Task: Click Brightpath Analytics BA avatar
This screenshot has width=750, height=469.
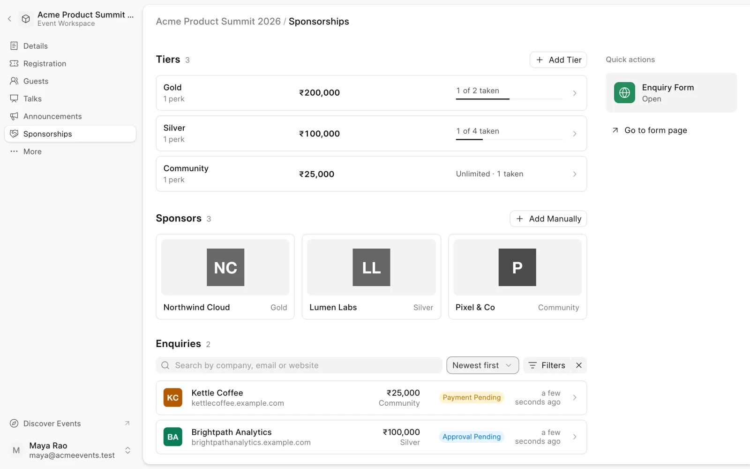Action: coord(172,437)
